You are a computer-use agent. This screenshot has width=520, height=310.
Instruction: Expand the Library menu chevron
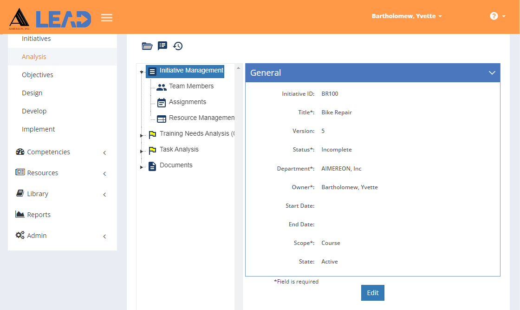pyautogui.click(x=104, y=194)
